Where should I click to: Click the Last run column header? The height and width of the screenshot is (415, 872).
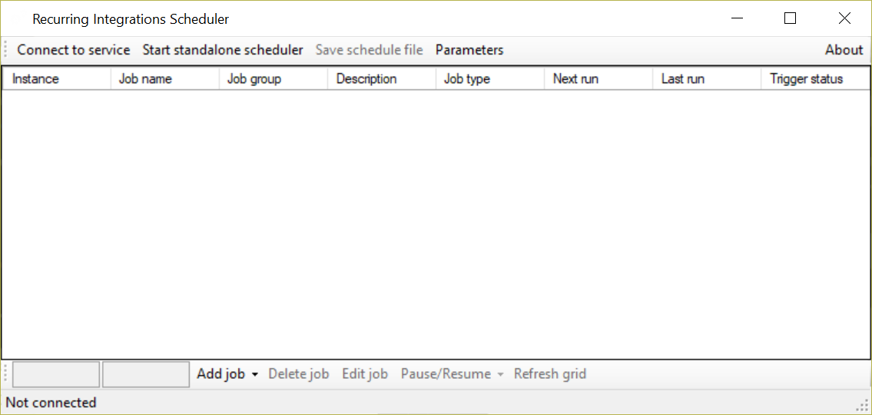pos(707,79)
